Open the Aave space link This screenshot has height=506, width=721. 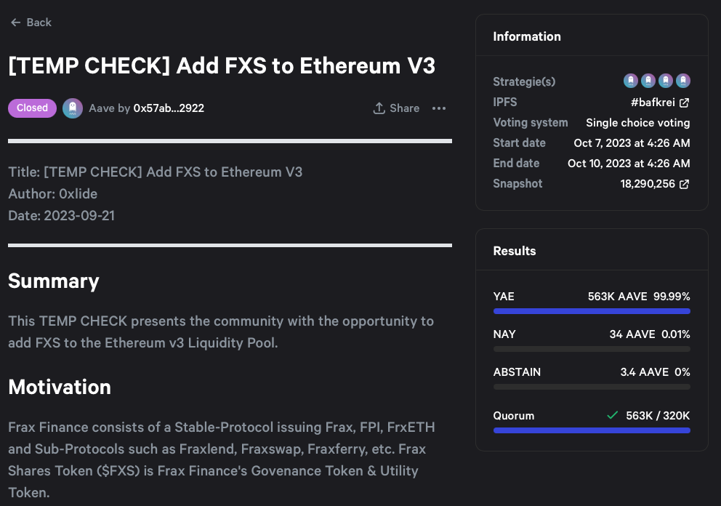click(100, 108)
